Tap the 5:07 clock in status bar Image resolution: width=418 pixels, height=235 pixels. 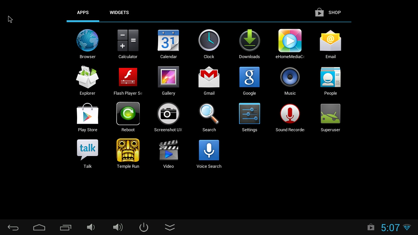(390, 227)
